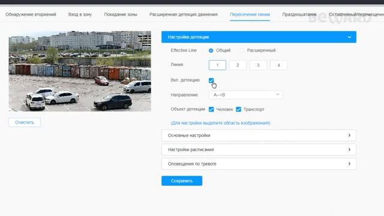Select line number 2 button
Viewport: 384px width, 216px height.
point(238,65)
